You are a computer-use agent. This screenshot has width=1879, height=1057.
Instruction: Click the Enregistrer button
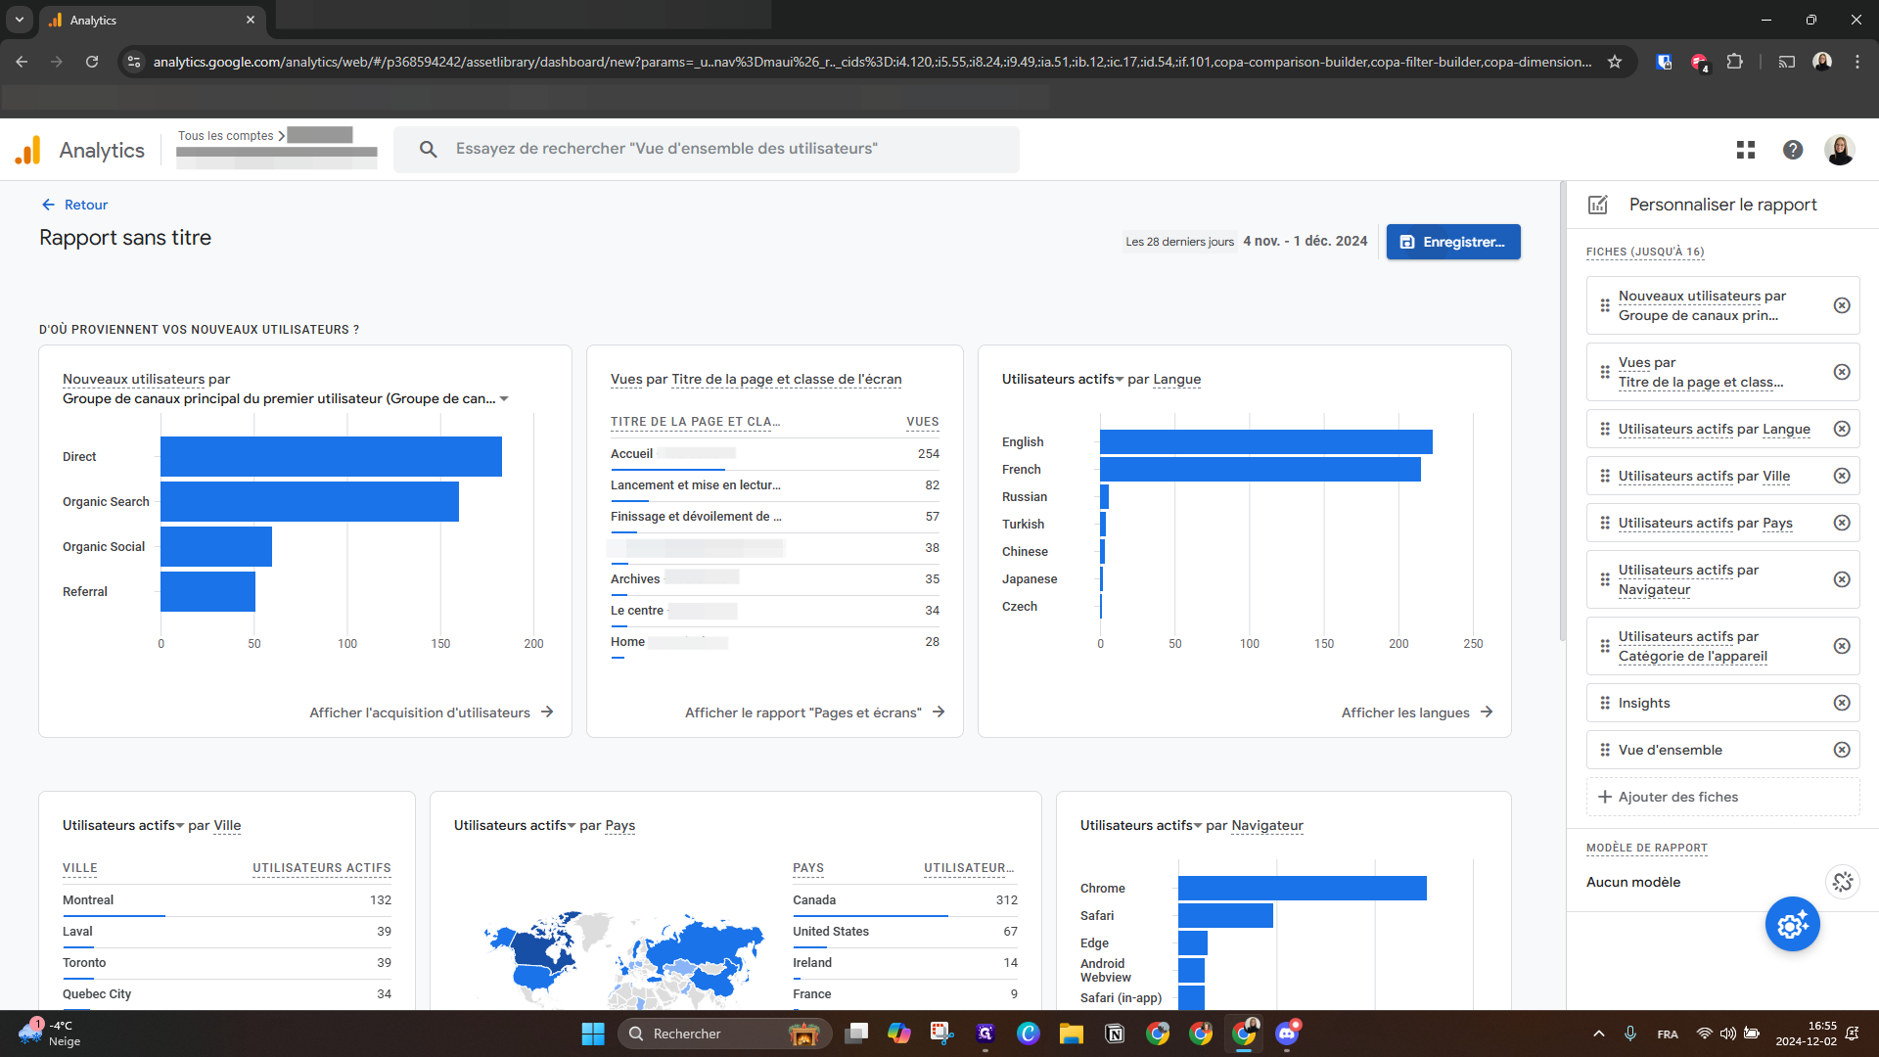click(x=1452, y=242)
